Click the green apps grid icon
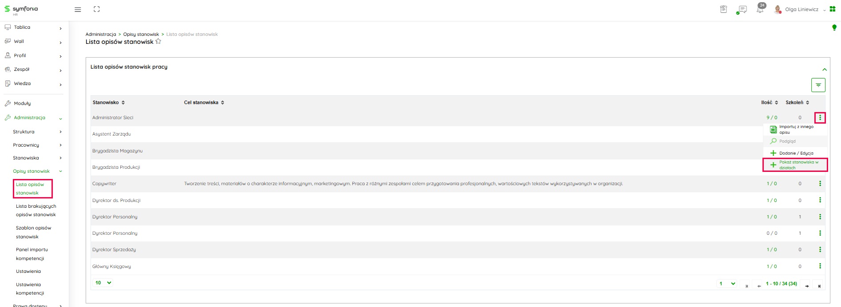841x307 pixels. point(833,9)
